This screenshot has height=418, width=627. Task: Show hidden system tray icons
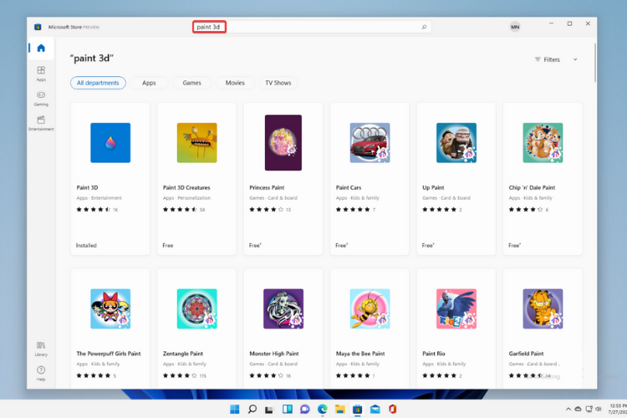567,409
